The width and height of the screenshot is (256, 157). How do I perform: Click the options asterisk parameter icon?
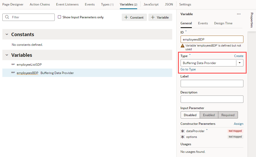tap(182, 137)
